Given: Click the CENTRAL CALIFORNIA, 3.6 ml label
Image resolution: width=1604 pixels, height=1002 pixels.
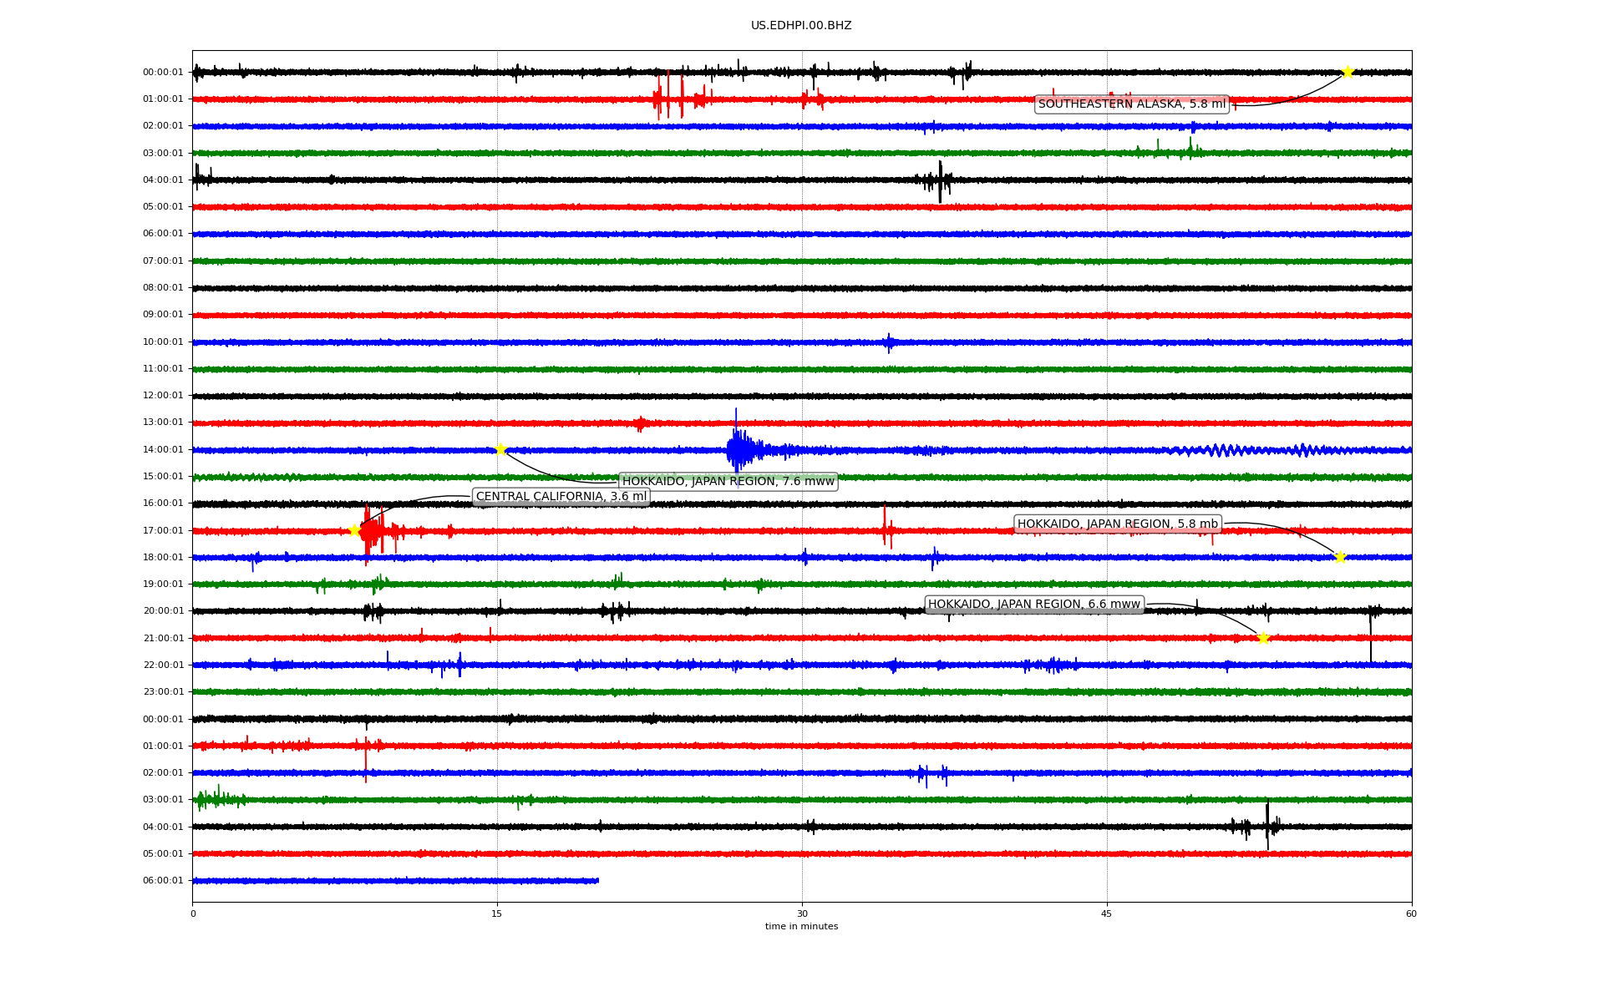Looking at the screenshot, I should click(561, 497).
